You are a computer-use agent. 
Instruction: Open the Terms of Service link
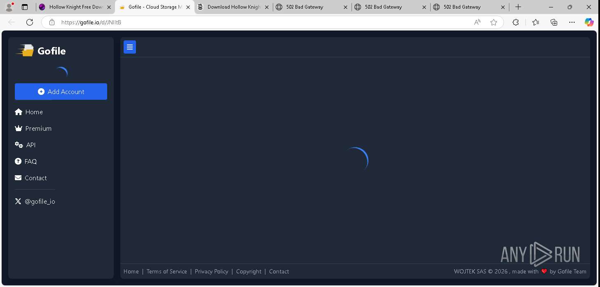(167, 271)
